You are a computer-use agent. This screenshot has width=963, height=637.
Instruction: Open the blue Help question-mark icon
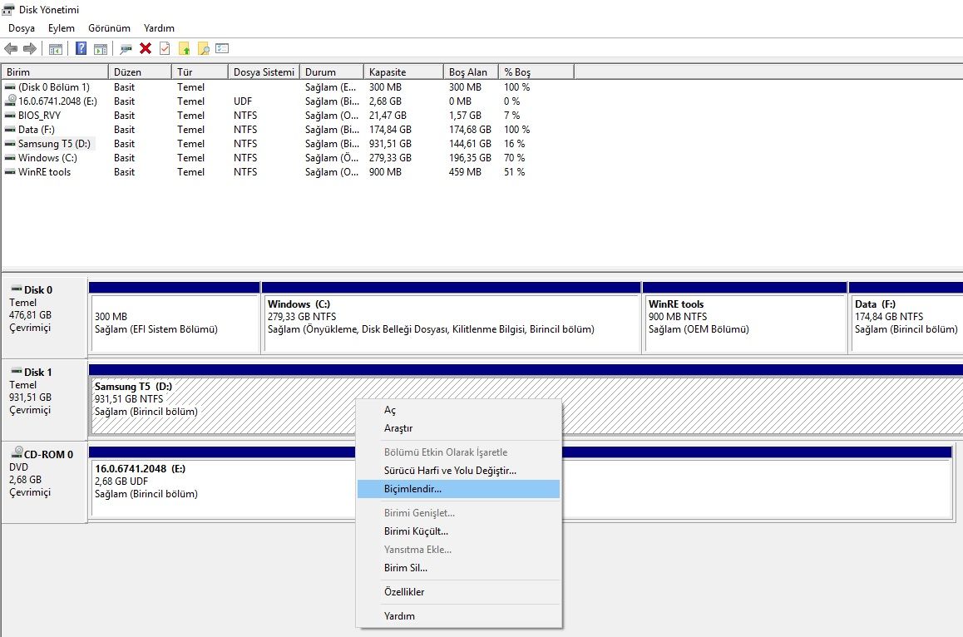coord(81,48)
